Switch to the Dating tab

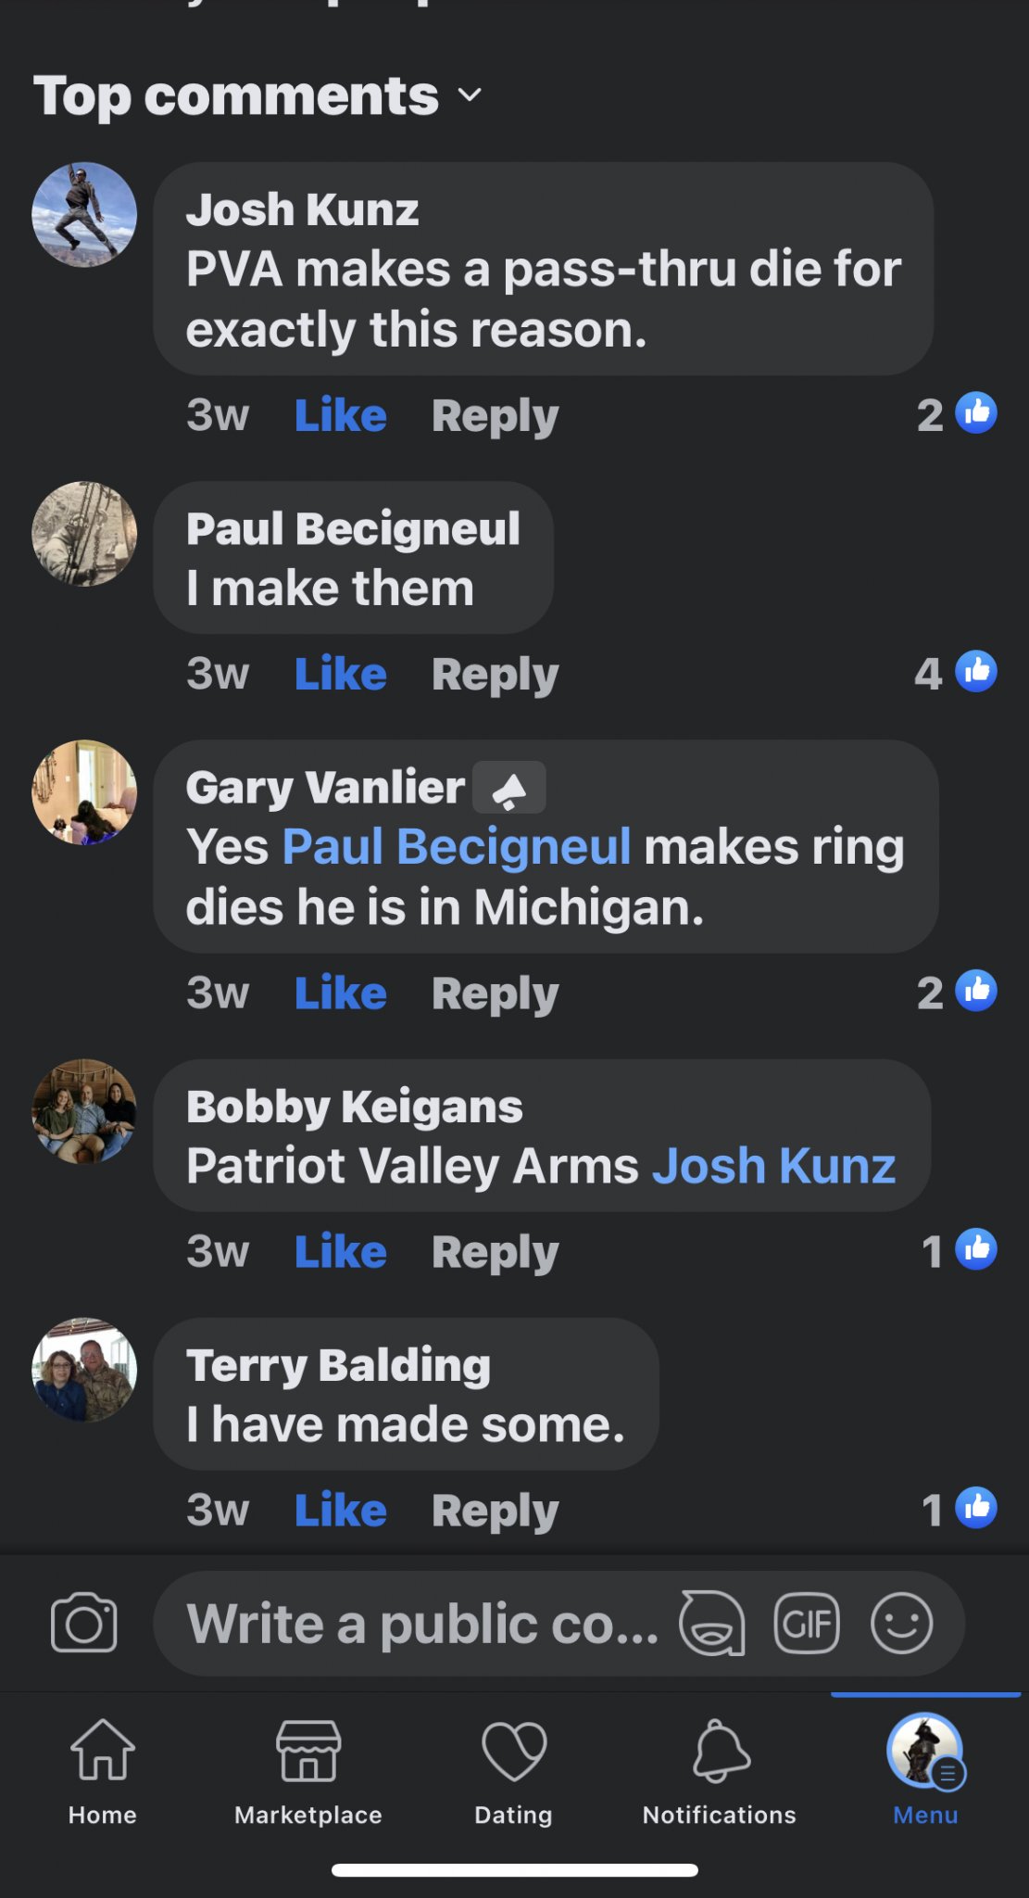coord(514,1772)
